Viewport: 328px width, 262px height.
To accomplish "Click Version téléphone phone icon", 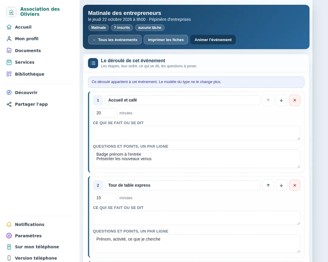I will pyautogui.click(x=9, y=258).
